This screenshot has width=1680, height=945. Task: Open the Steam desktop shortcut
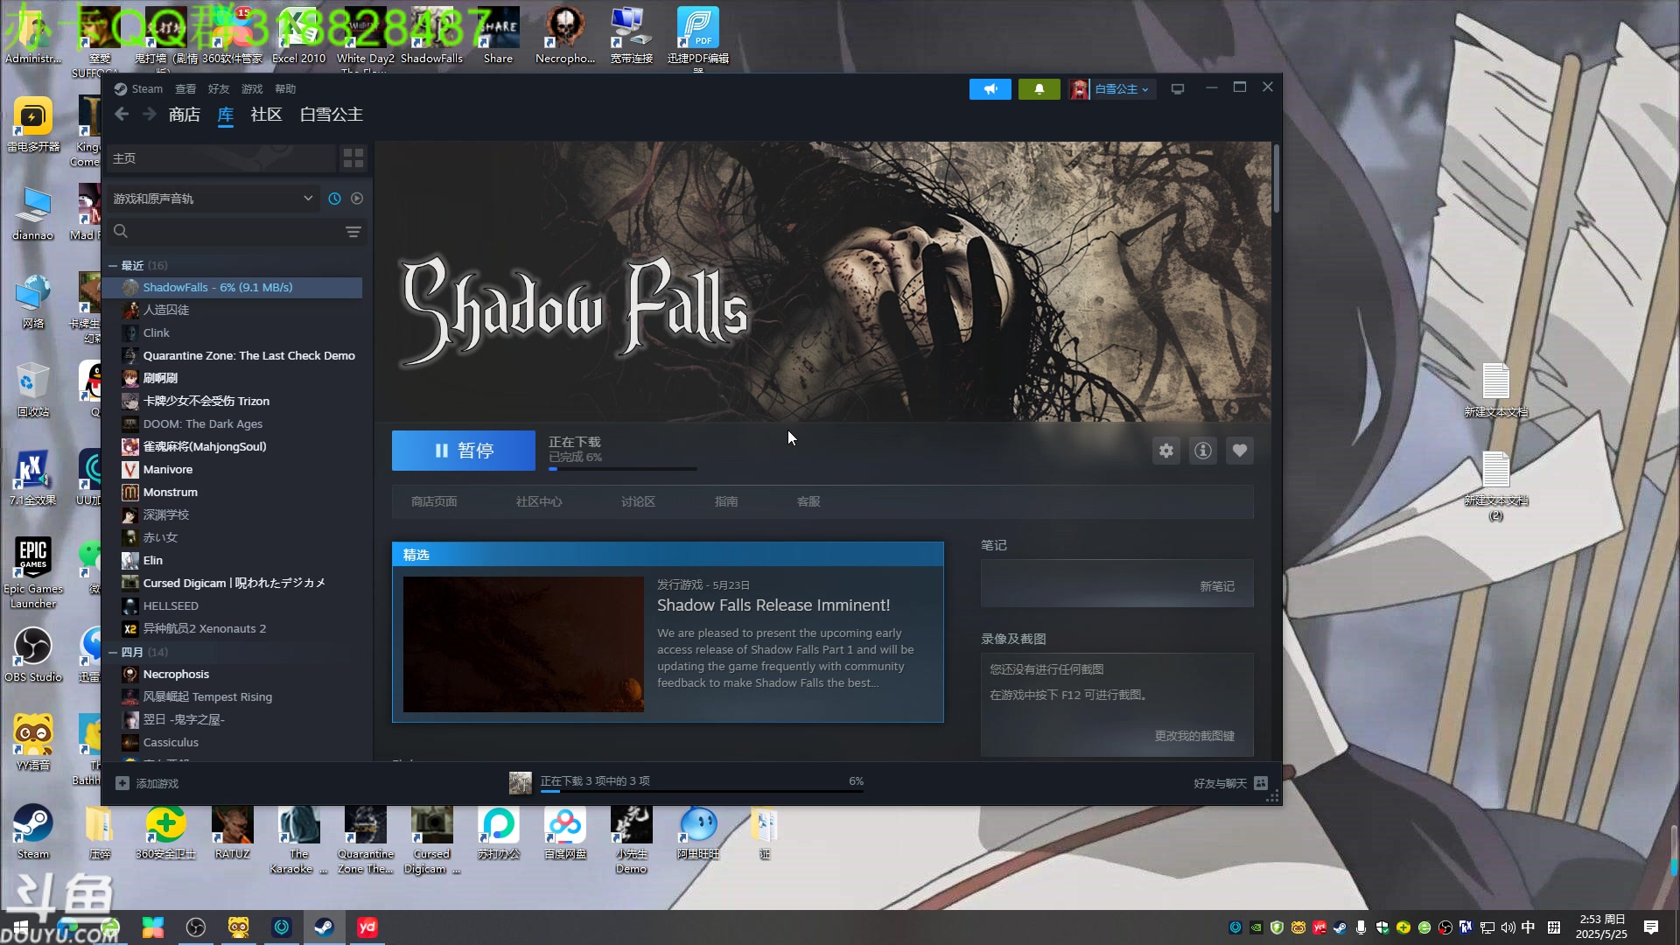click(x=33, y=832)
